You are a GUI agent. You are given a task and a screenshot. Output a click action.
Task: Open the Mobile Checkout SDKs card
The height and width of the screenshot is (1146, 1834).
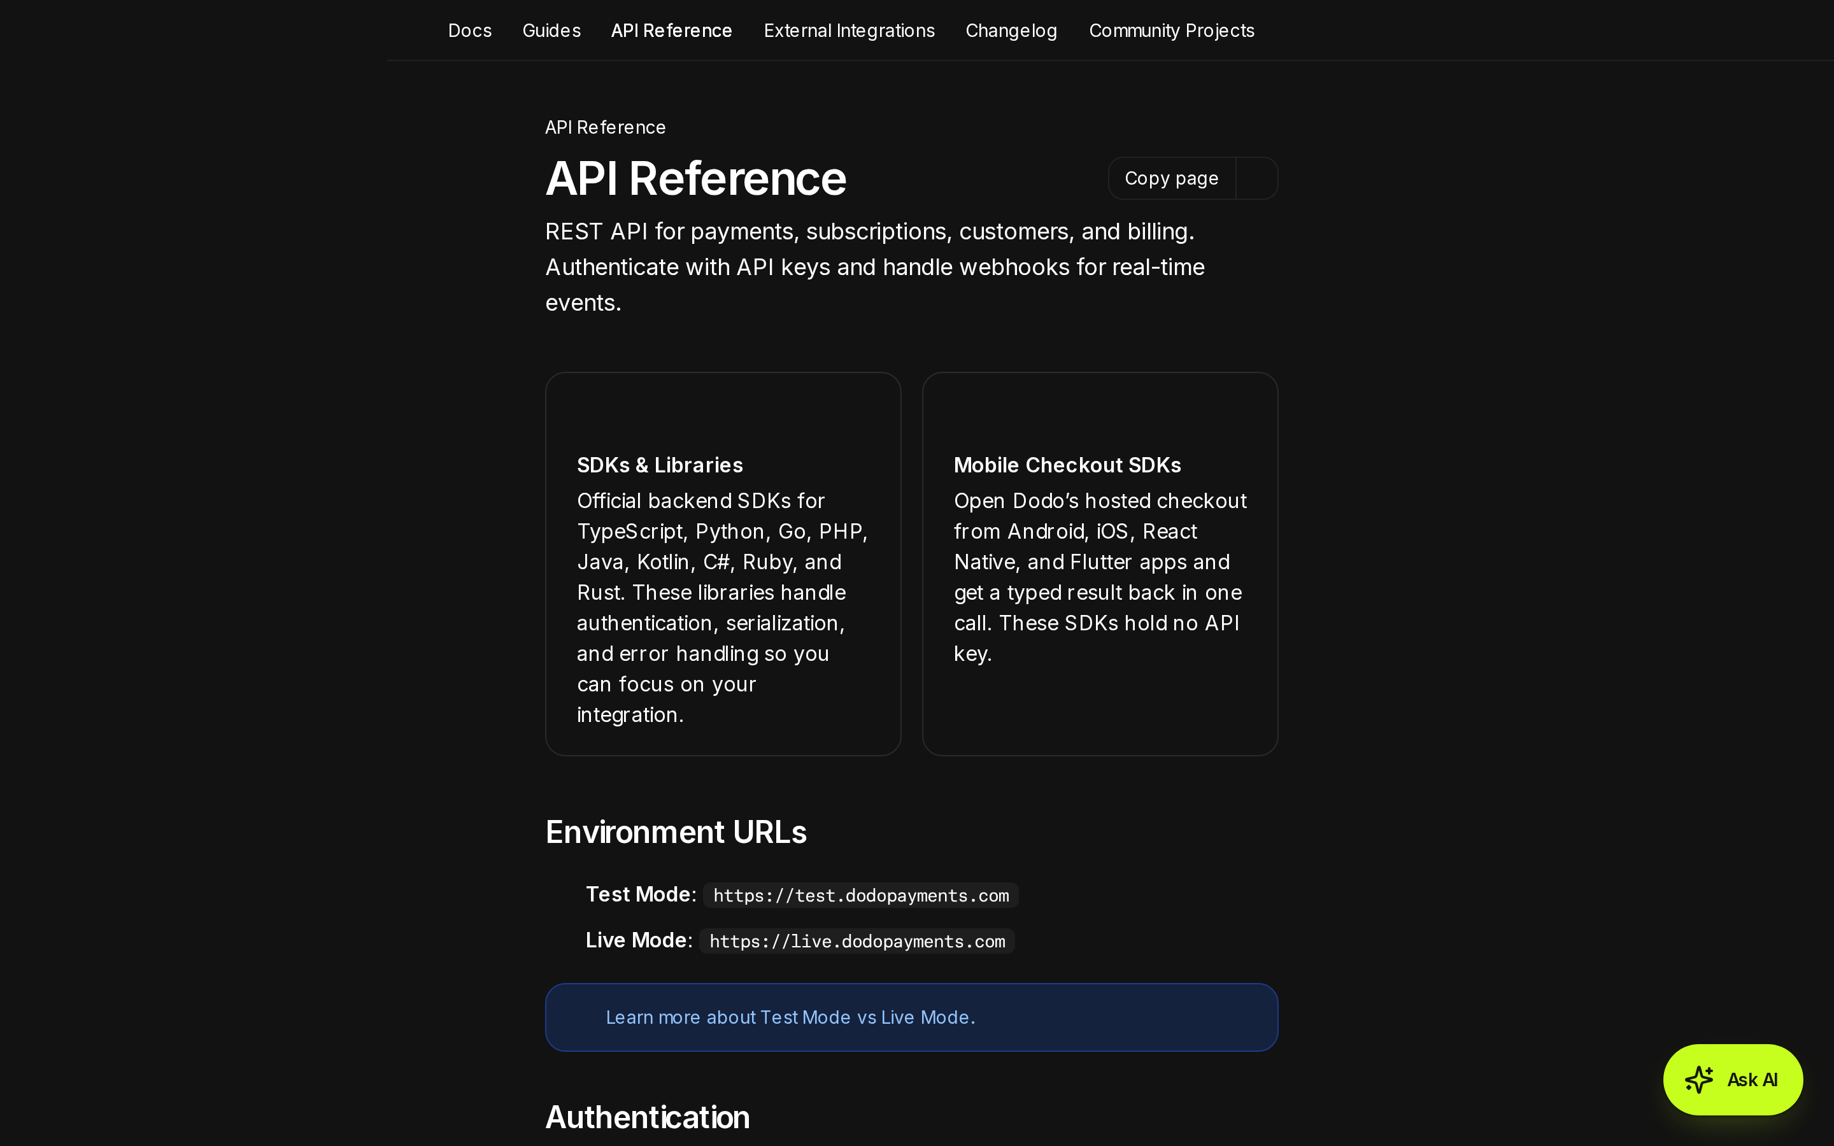click(x=1100, y=563)
